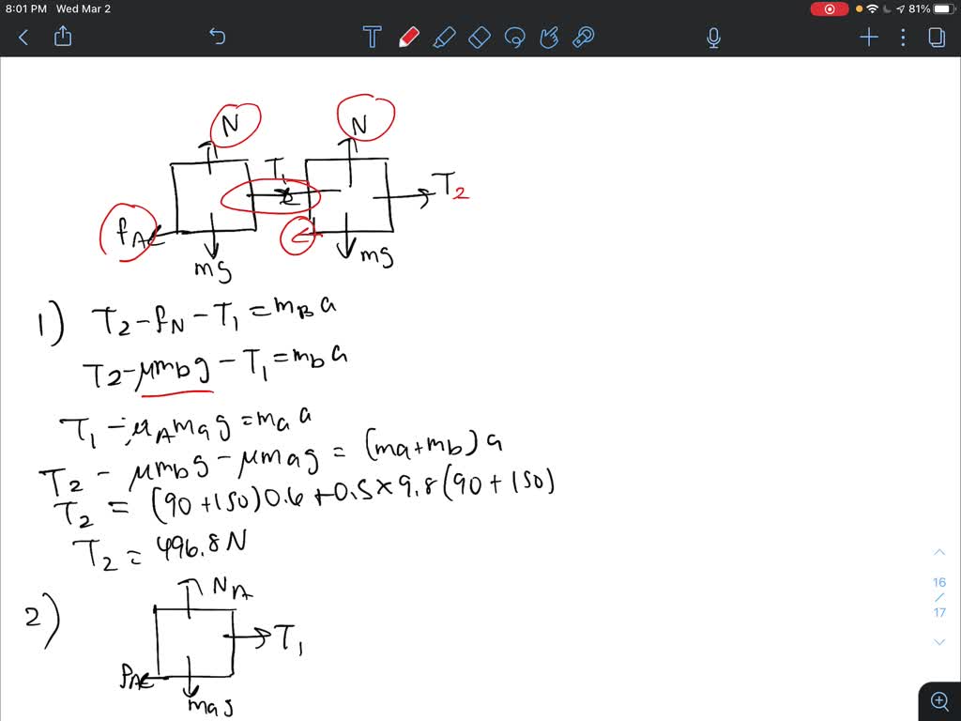Add a new item with the plus button
The image size is (961, 721).
click(868, 38)
